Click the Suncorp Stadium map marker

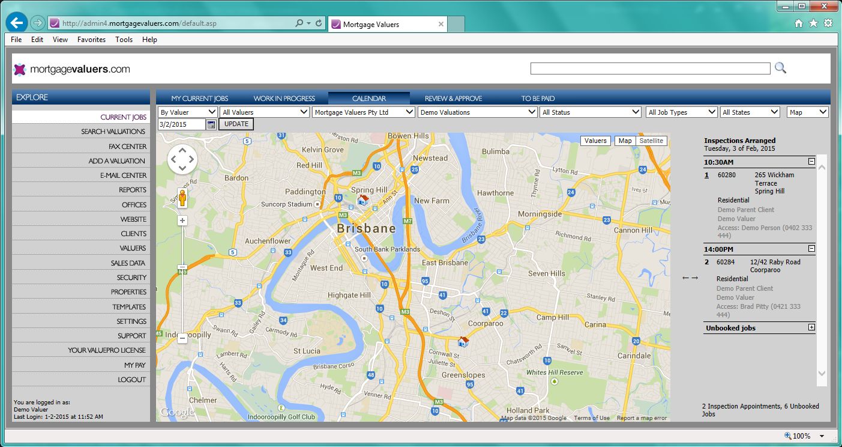click(x=317, y=204)
